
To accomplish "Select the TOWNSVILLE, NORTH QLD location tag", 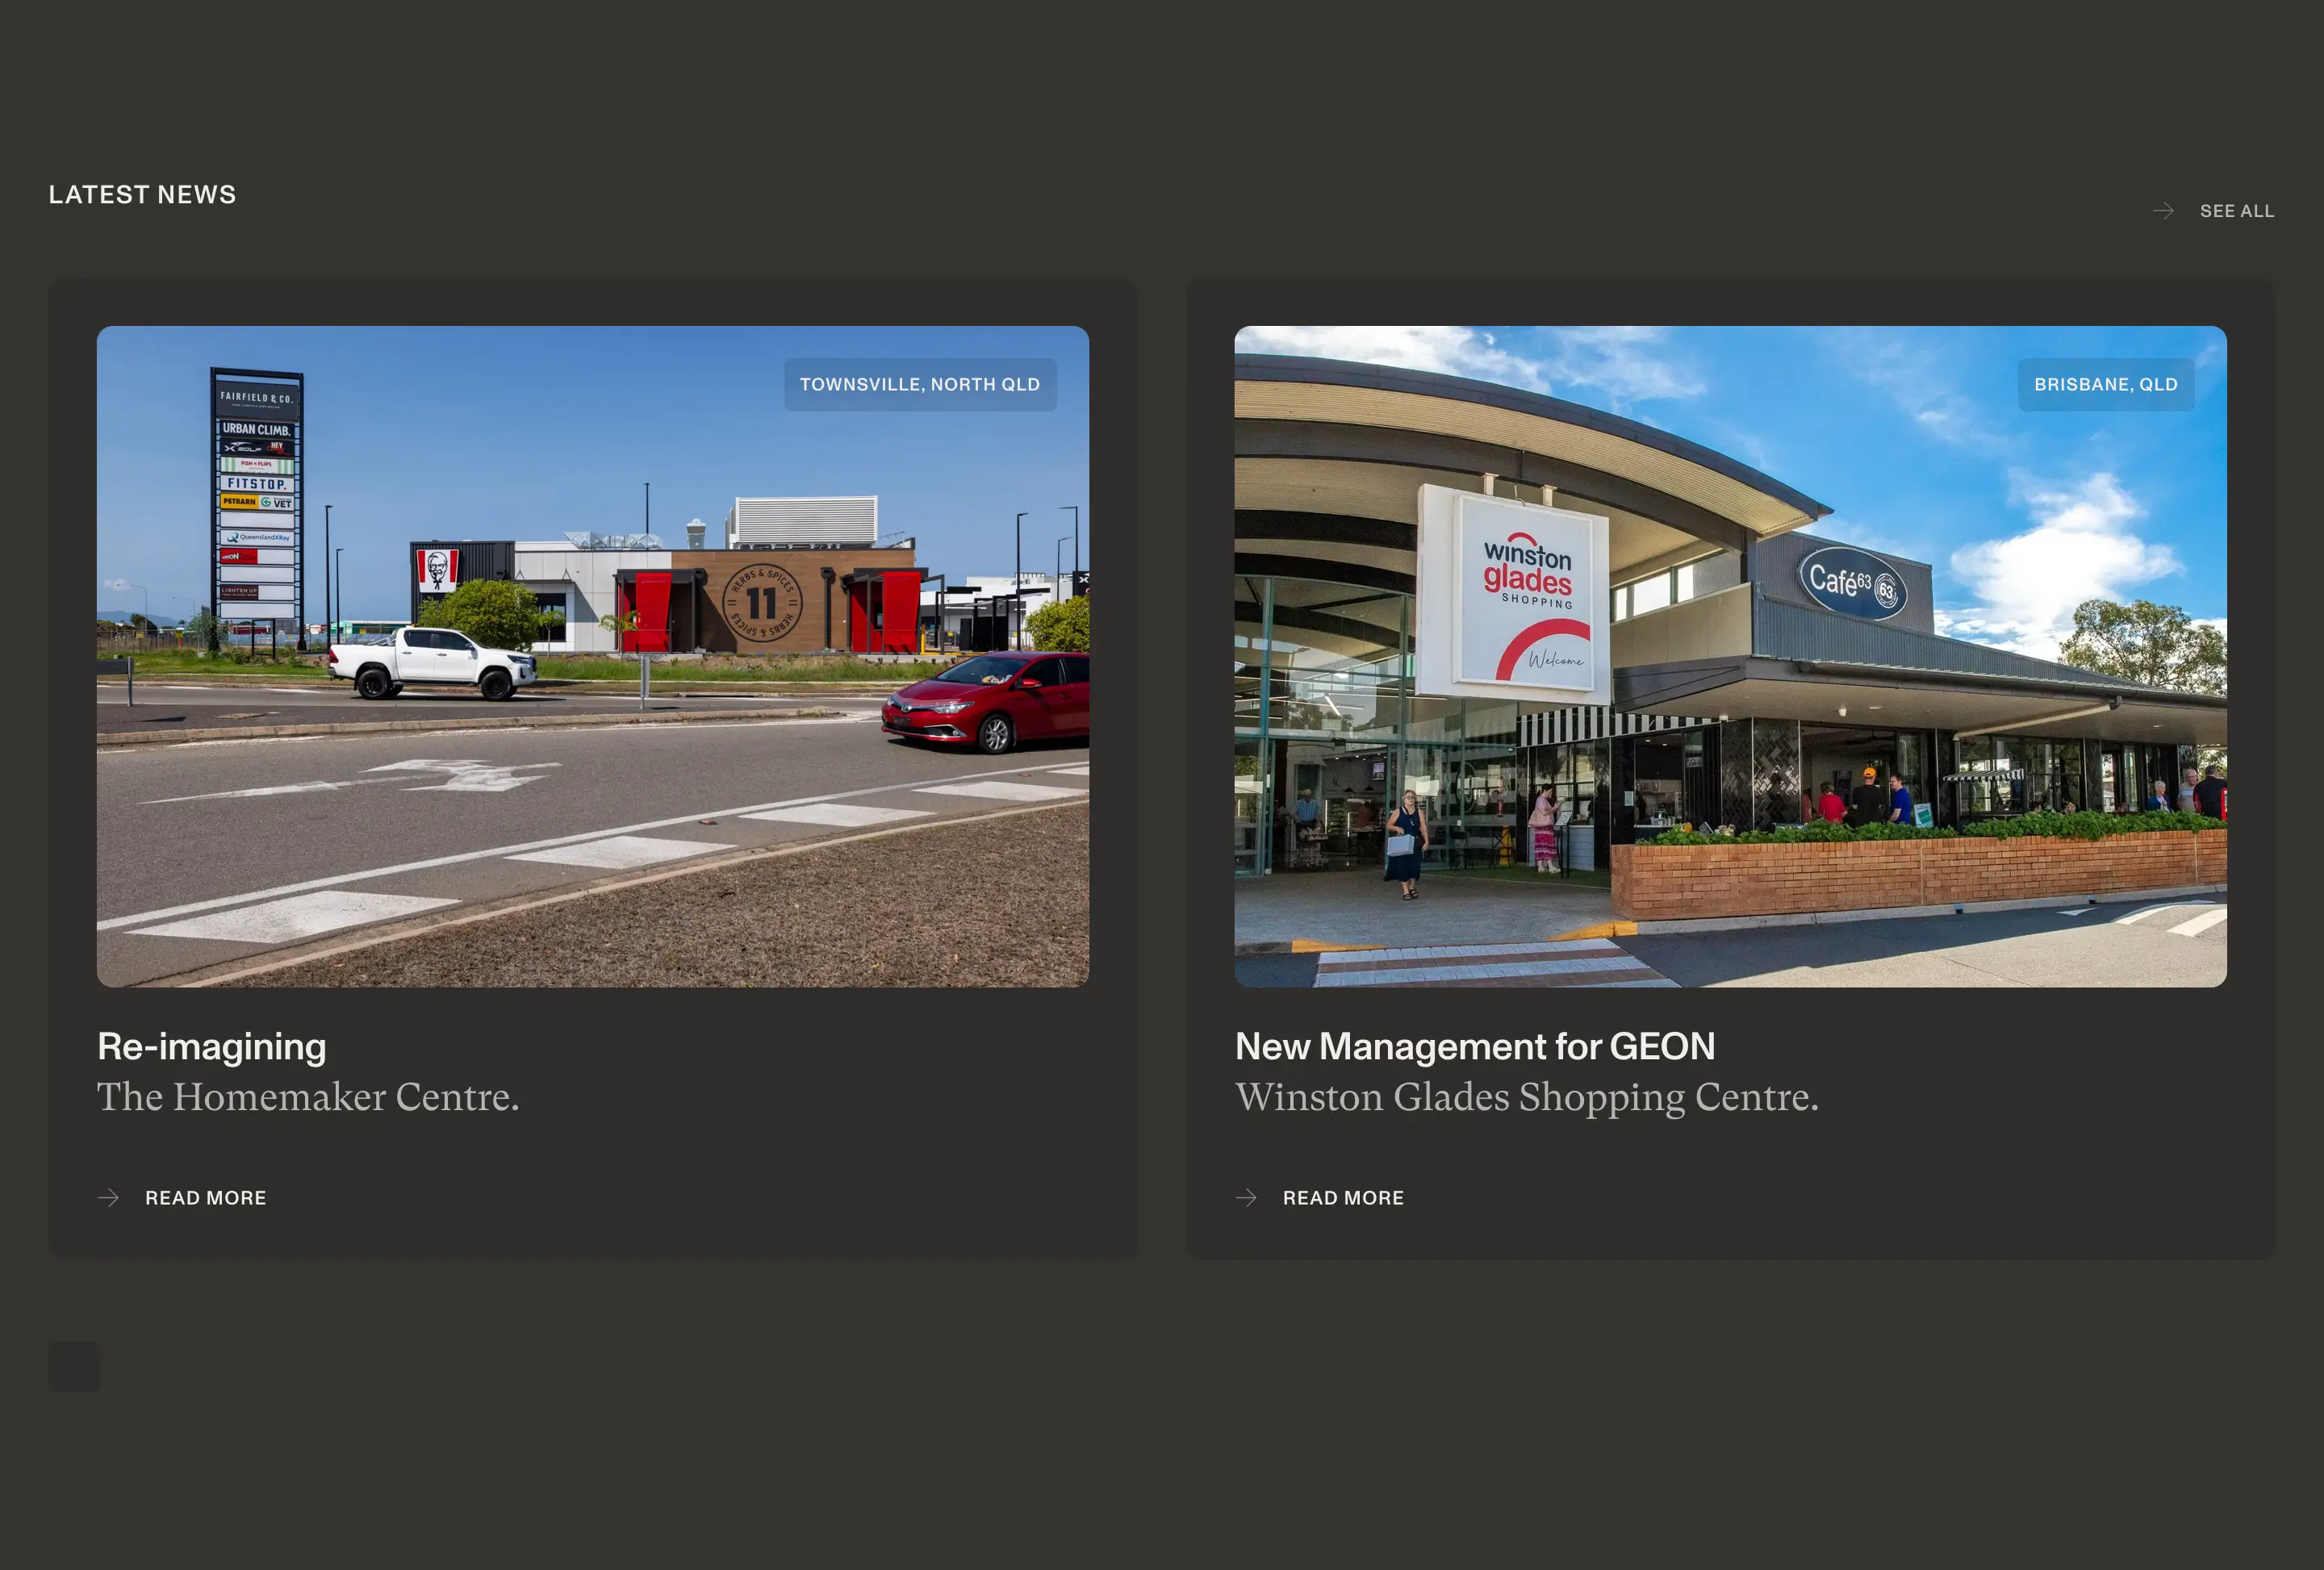I will [x=920, y=384].
